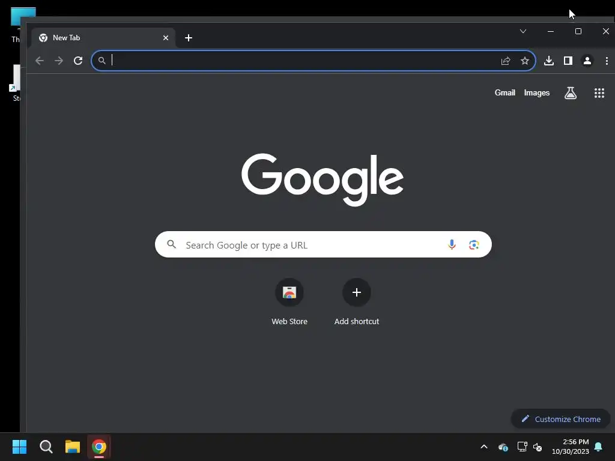Click the muted volume tray icon
The image size is (615, 461).
(x=538, y=447)
